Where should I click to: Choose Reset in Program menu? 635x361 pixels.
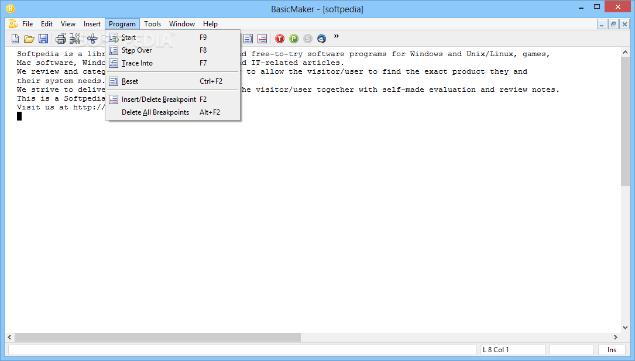(x=173, y=81)
